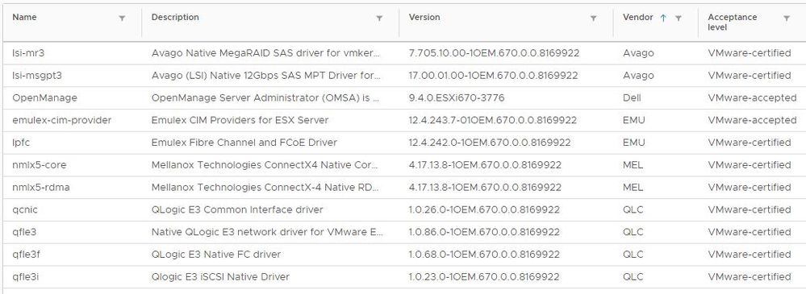
Task: Open the Version column filter icon
Action: 593,18
